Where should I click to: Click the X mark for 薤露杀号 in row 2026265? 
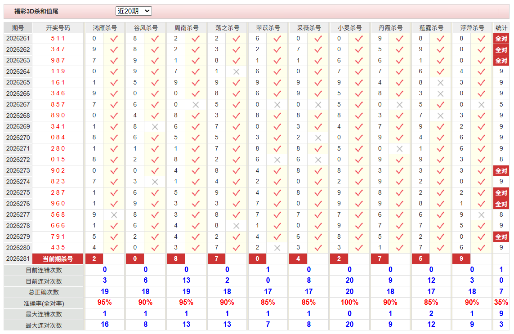(x=441, y=83)
